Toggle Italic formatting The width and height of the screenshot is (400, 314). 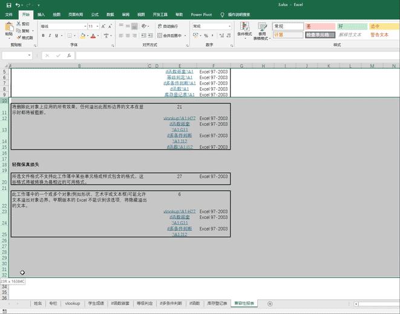[50, 36]
